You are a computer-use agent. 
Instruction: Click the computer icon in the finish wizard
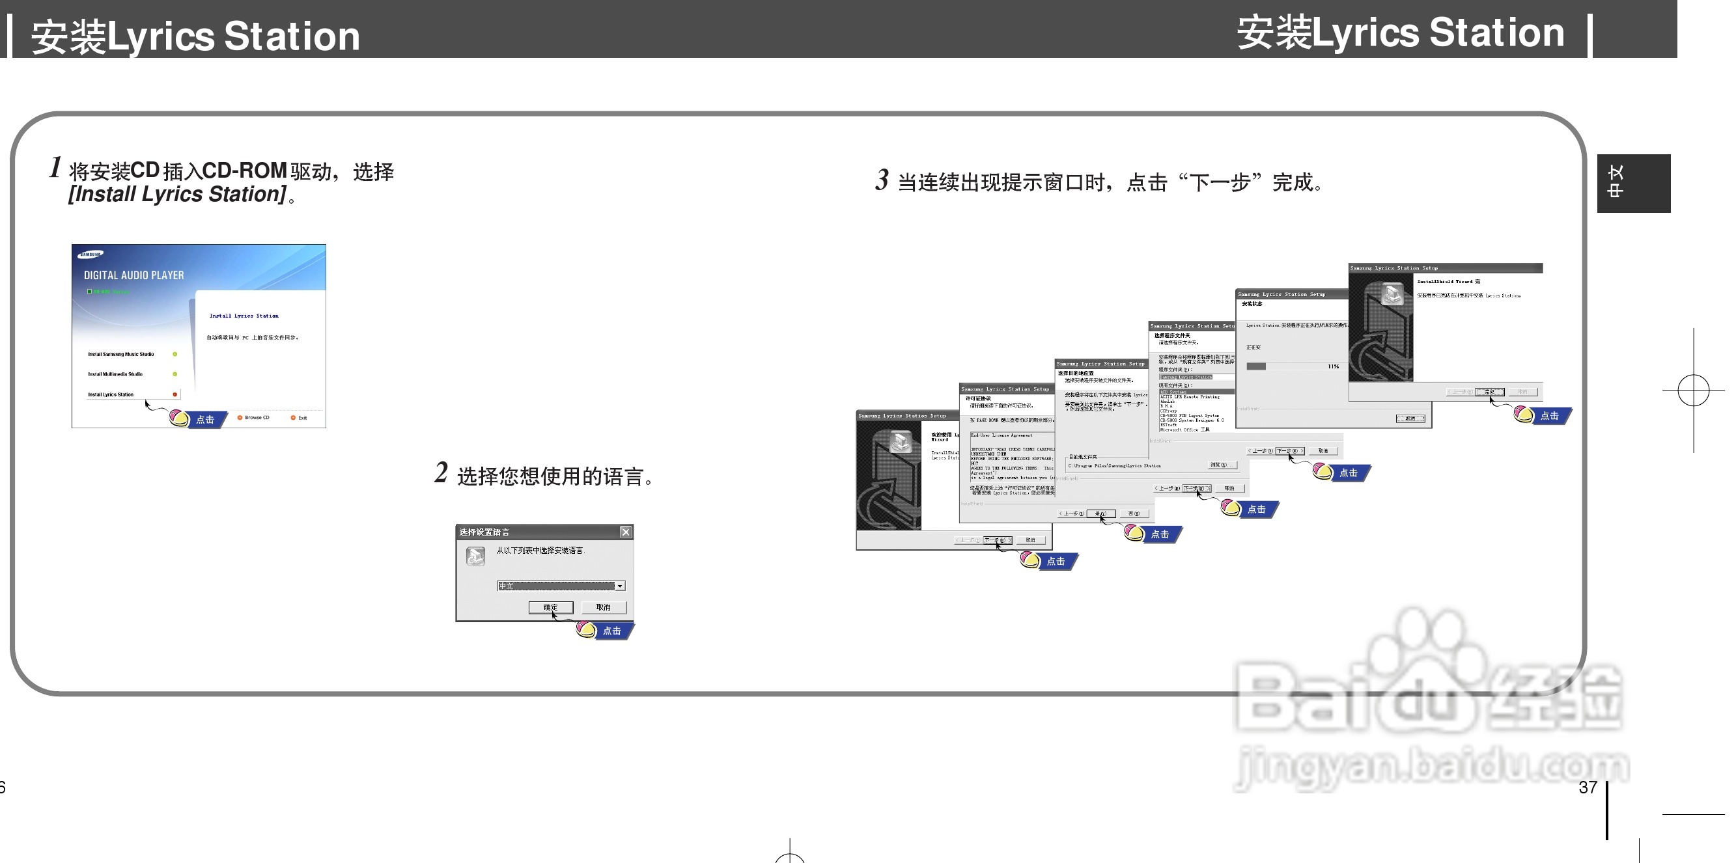click(x=1392, y=293)
